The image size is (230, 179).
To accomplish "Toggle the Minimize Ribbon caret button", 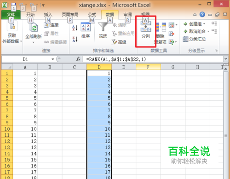I will click(195, 15).
